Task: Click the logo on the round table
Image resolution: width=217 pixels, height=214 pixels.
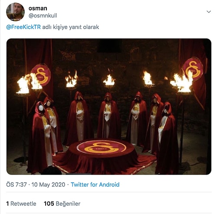Action: coord(102,147)
